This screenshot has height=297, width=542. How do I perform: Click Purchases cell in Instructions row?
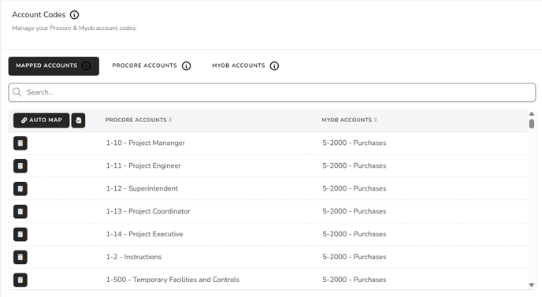click(355, 257)
